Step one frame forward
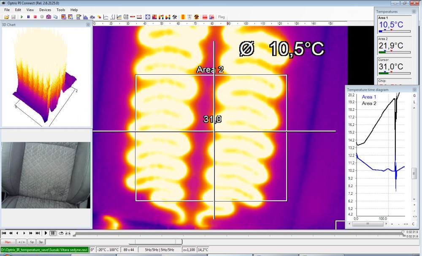Image resolution: width=422 pixels, height=256 pixels. pyautogui.click(x=24, y=233)
